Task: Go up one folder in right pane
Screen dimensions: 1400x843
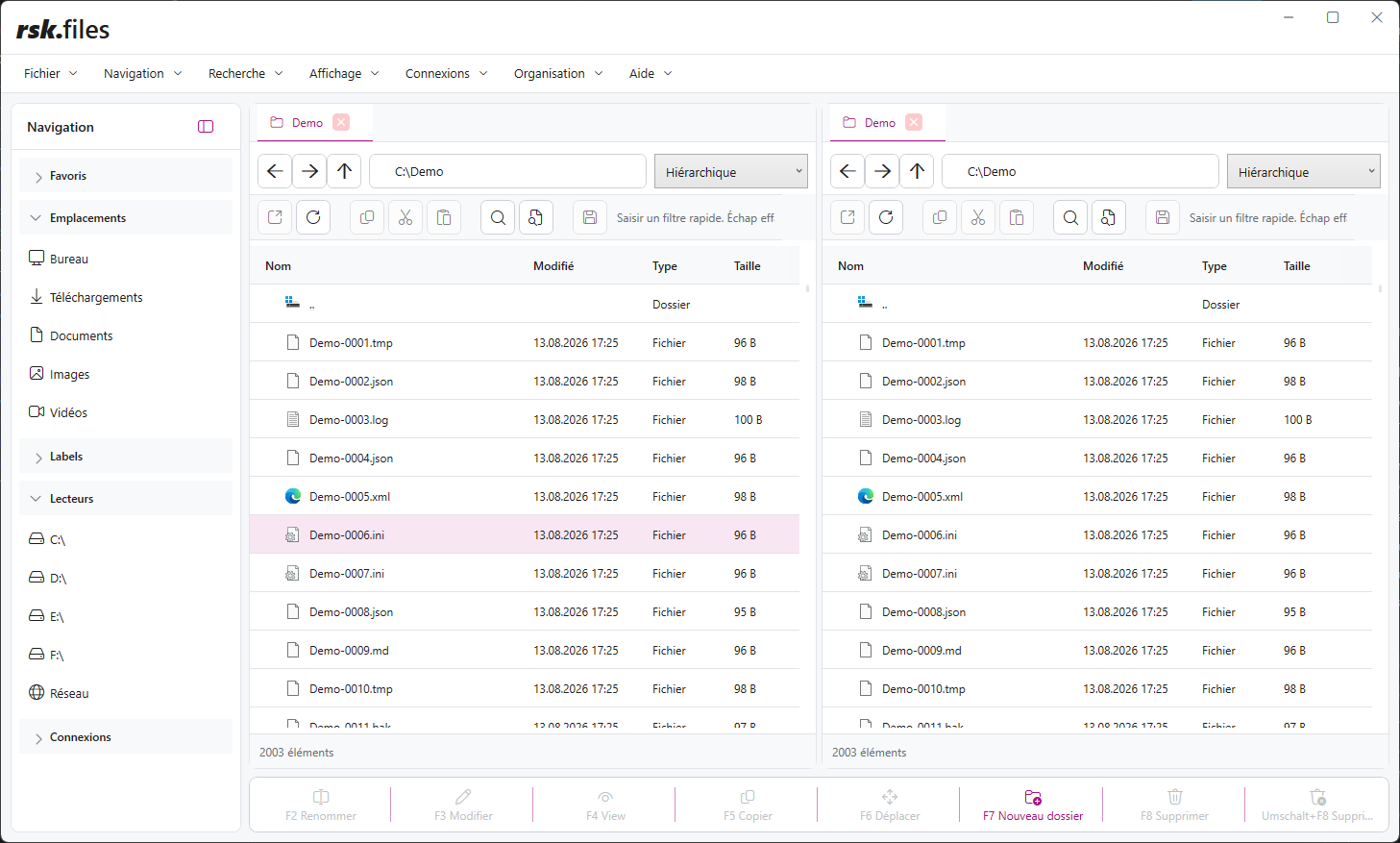Action: pos(917,171)
